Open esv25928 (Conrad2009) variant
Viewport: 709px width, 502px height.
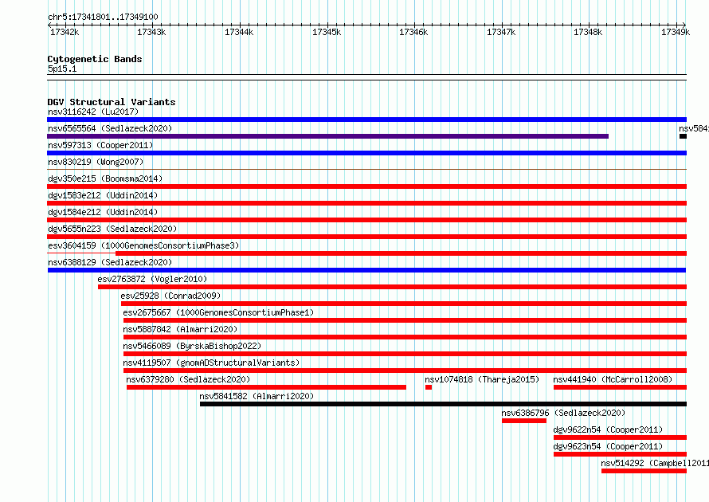170,296
